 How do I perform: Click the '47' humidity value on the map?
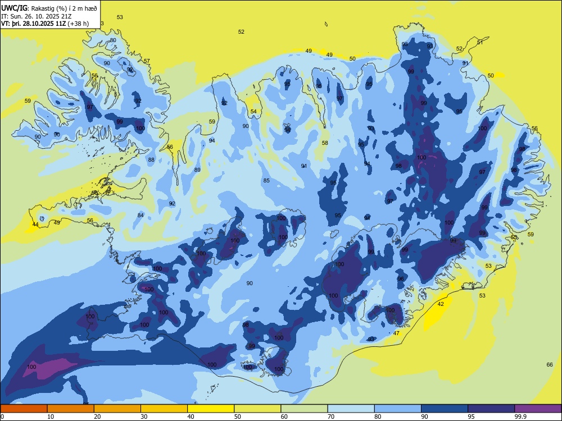(396, 333)
